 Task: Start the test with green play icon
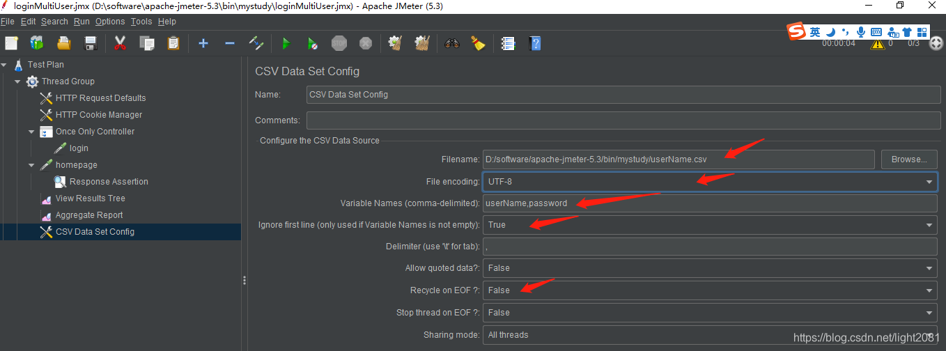[x=286, y=43]
